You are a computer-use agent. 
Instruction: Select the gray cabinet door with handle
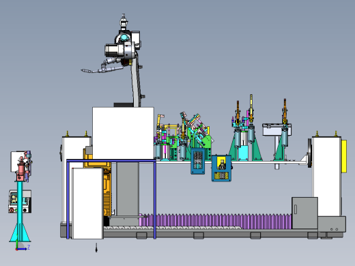(x=304, y=213)
